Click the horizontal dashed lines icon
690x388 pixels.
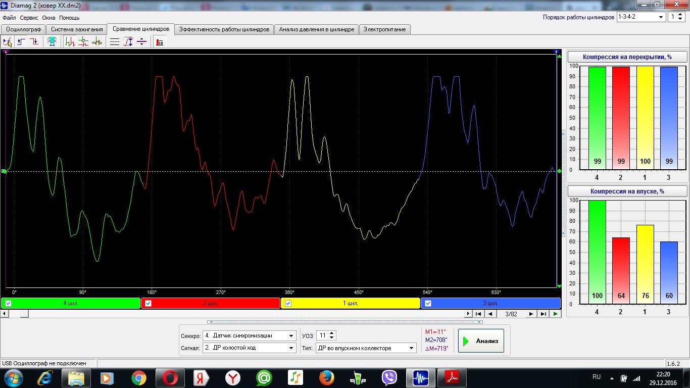pos(115,42)
